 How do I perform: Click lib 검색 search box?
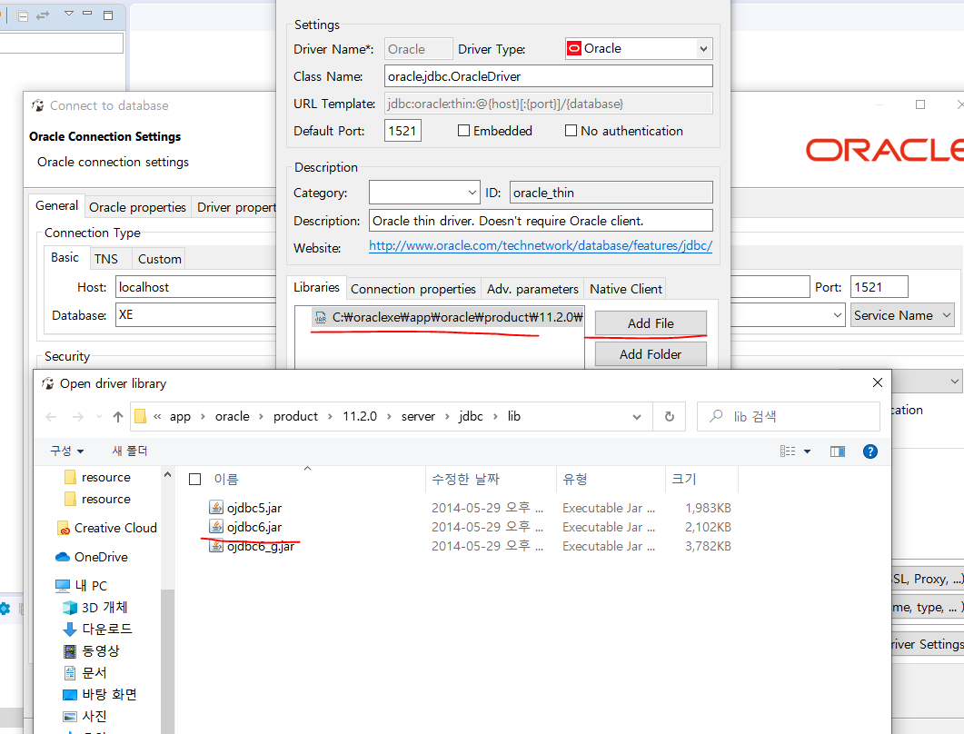click(788, 417)
